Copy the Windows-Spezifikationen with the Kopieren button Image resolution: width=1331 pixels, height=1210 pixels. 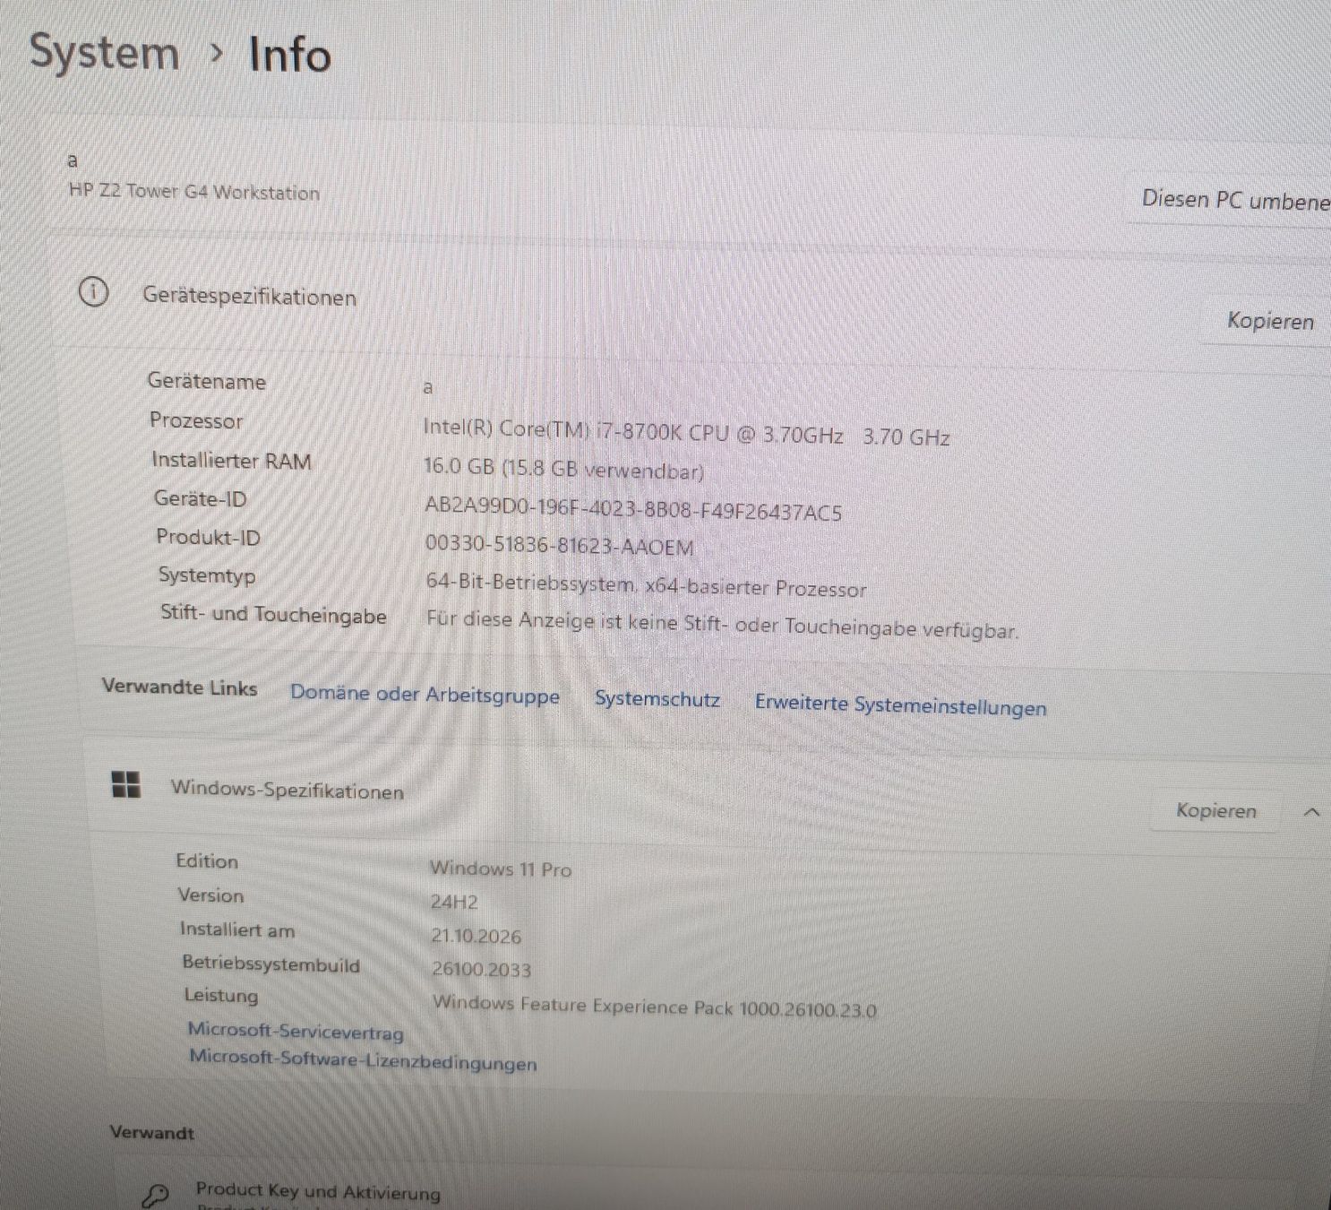1215,810
